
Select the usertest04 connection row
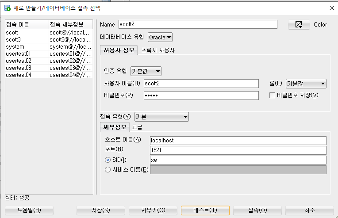pyautogui.click(x=49, y=75)
